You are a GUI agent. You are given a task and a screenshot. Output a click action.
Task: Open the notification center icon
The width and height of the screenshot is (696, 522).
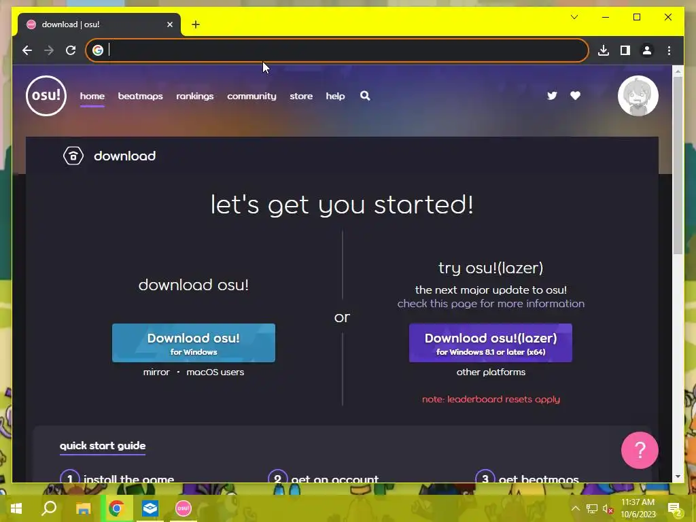coord(674,508)
